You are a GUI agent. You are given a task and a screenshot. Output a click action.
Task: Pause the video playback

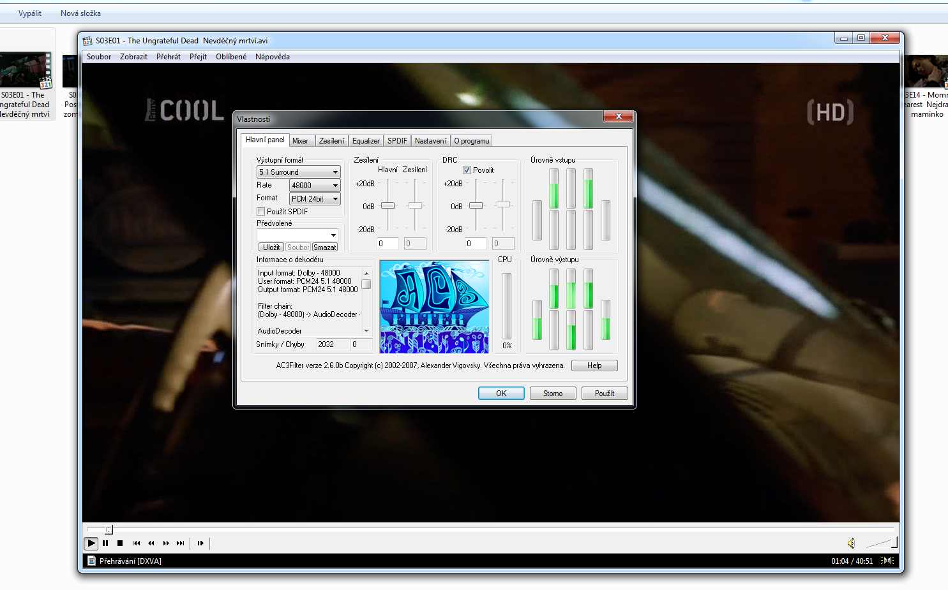point(105,543)
